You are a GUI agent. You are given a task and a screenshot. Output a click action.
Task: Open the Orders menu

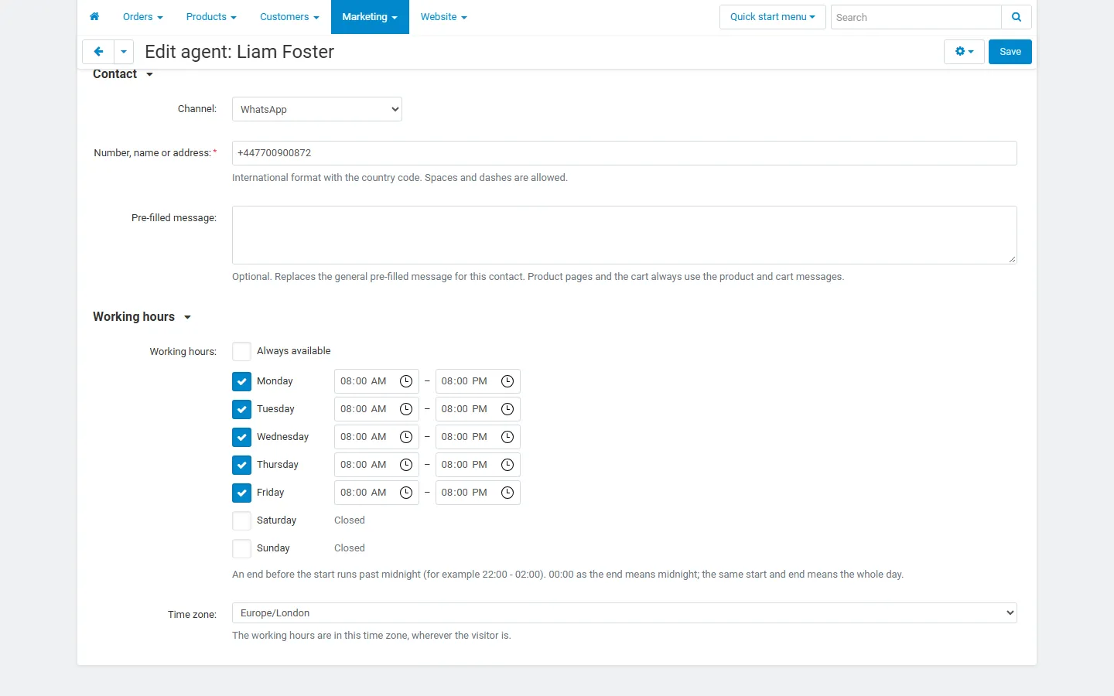tap(143, 17)
